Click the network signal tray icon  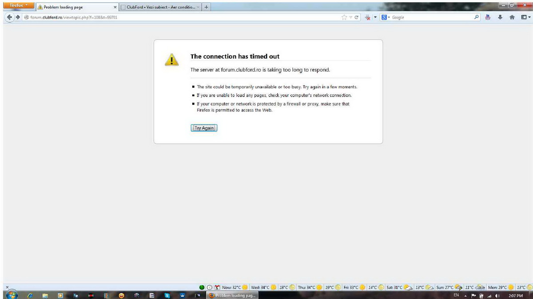[x=489, y=295]
